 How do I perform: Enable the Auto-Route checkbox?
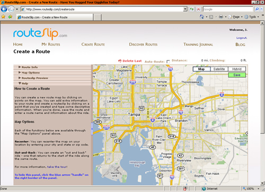click(168, 61)
